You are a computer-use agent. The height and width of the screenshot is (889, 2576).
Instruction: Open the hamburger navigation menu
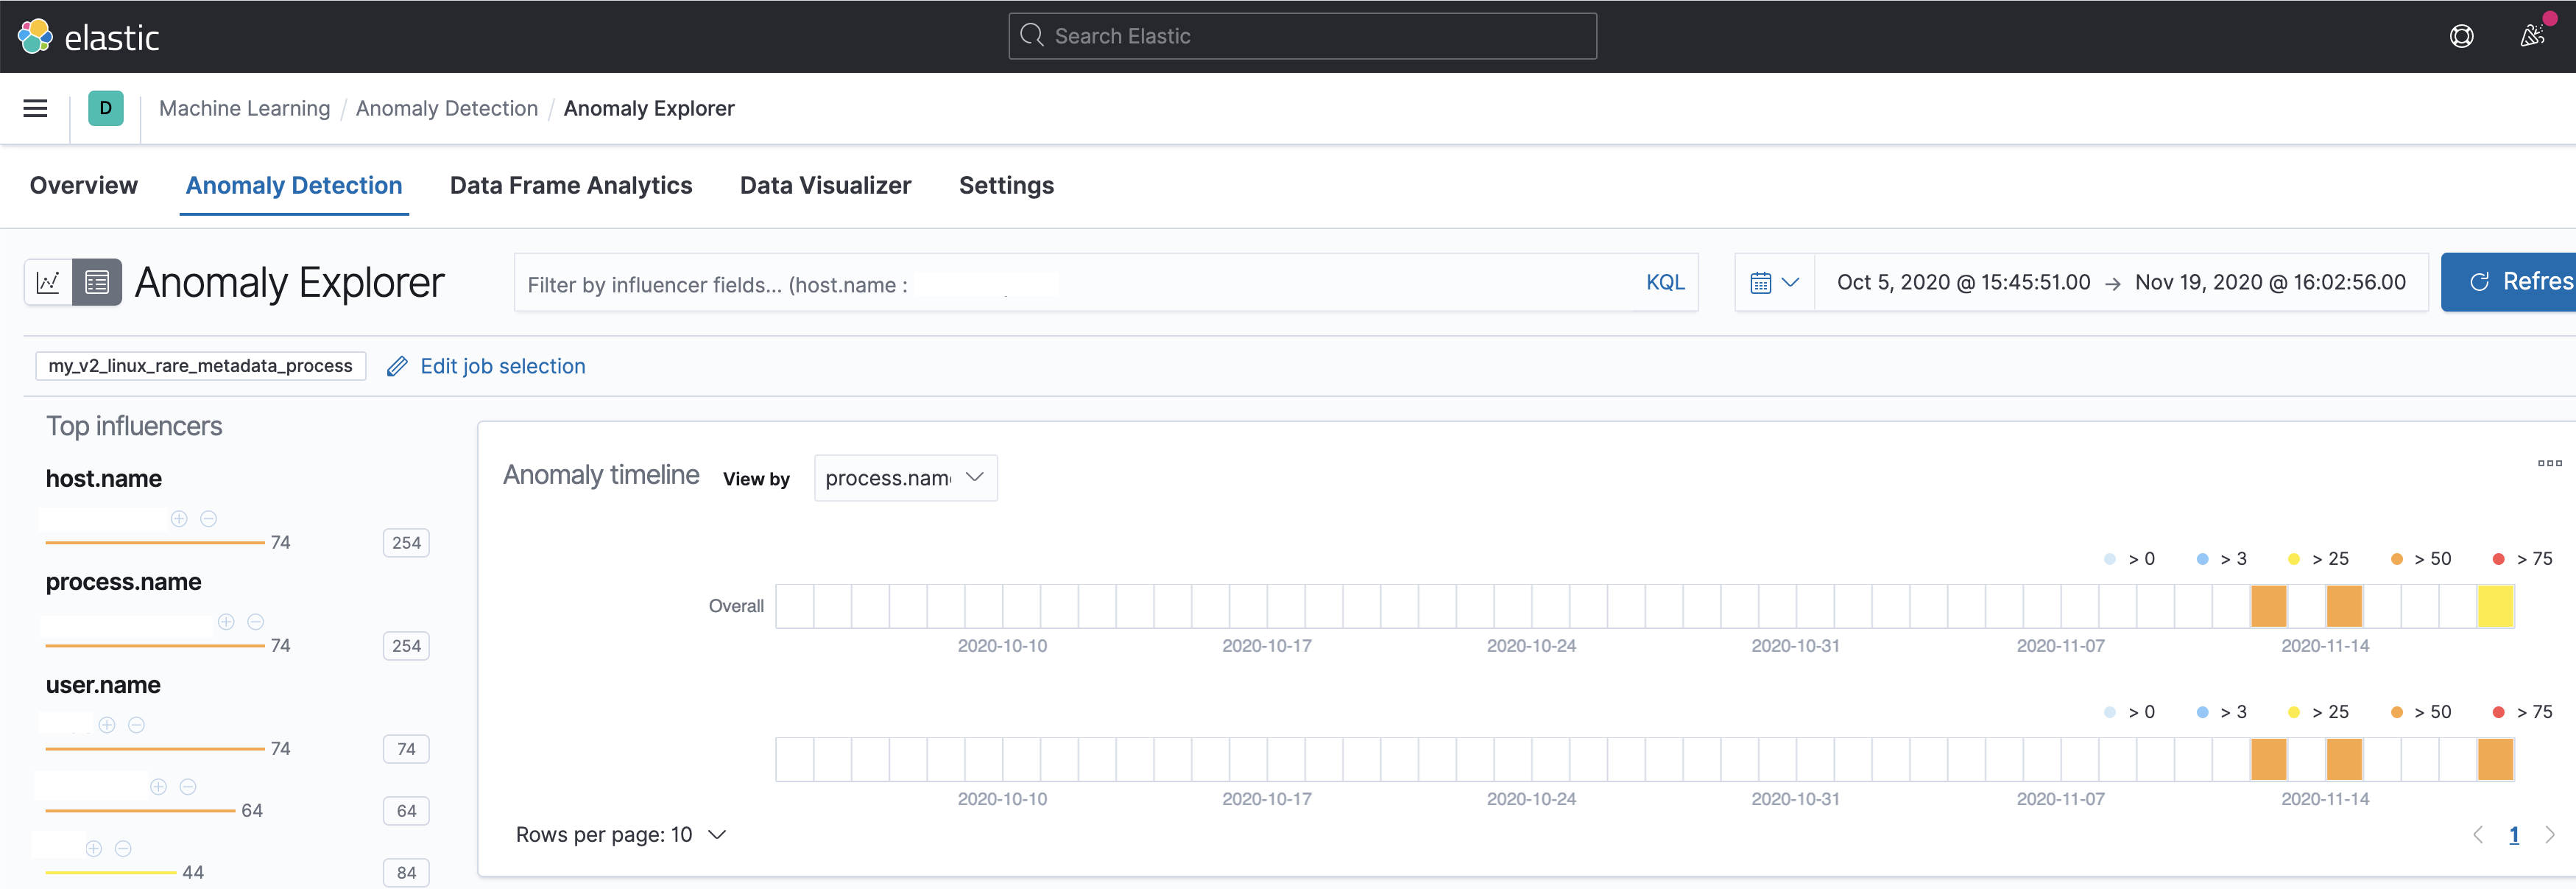coord(35,108)
